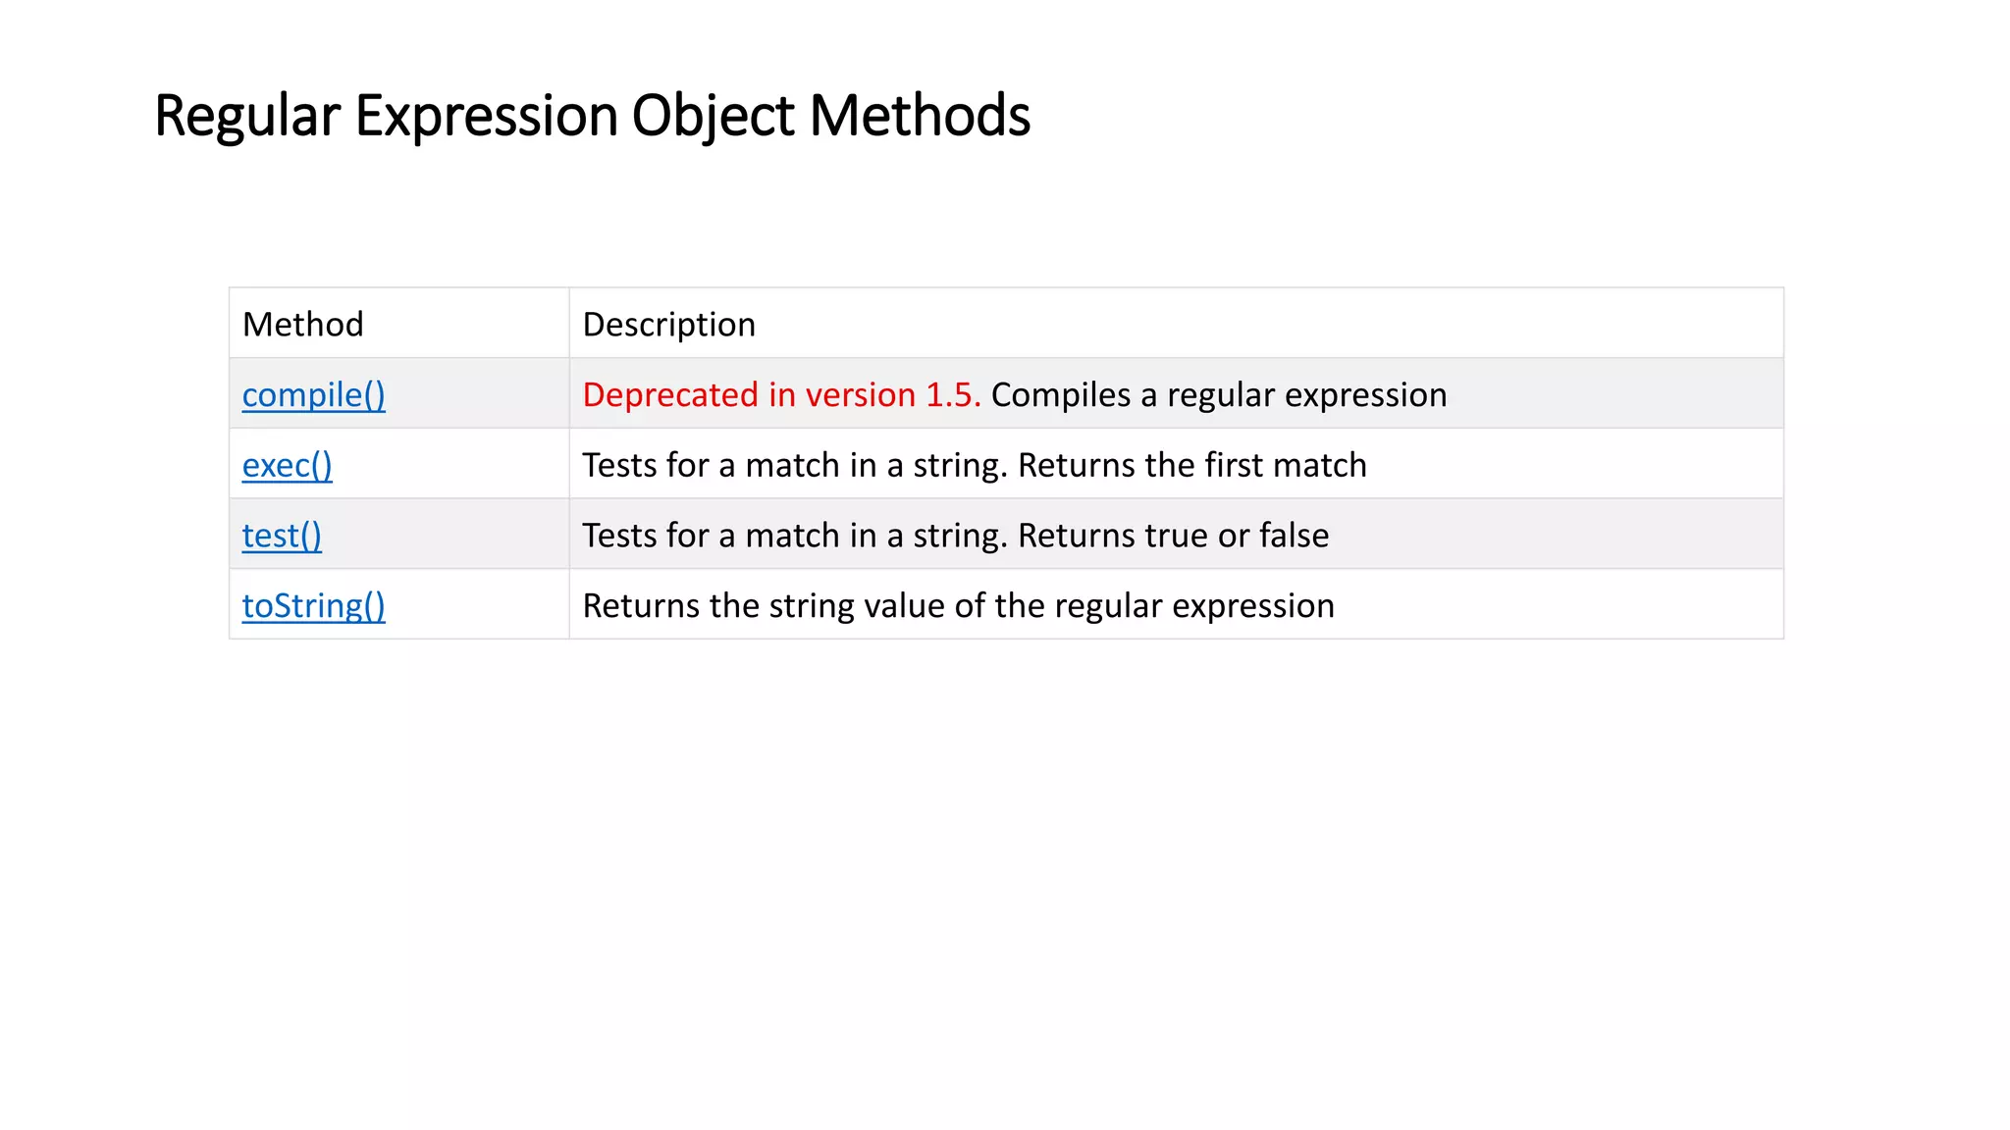Click the word Methods in the title
The height and width of the screenshot is (1130, 2010).
[920, 116]
